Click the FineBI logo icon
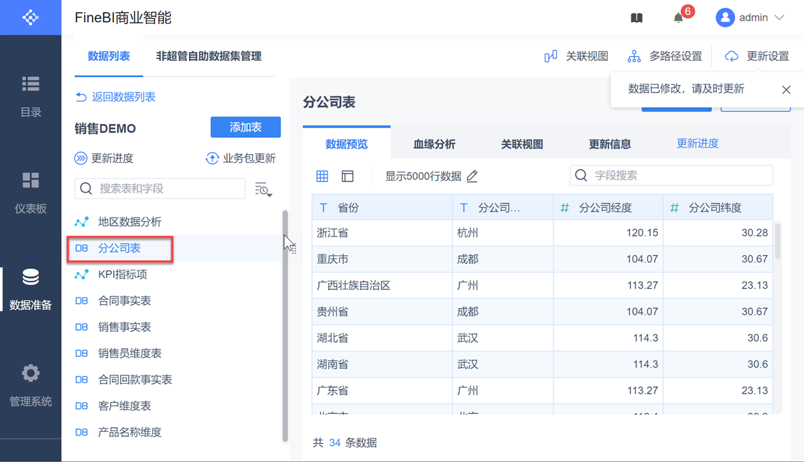This screenshot has height=462, width=804. click(30, 17)
